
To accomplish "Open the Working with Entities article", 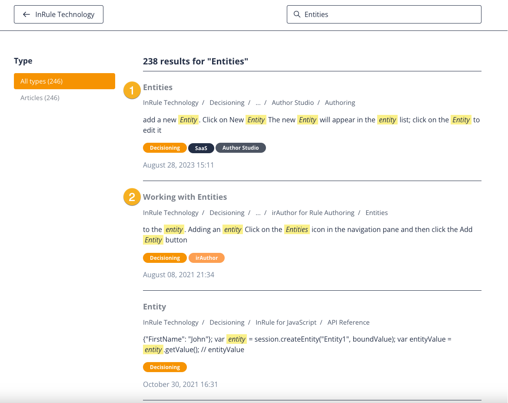I will [185, 197].
